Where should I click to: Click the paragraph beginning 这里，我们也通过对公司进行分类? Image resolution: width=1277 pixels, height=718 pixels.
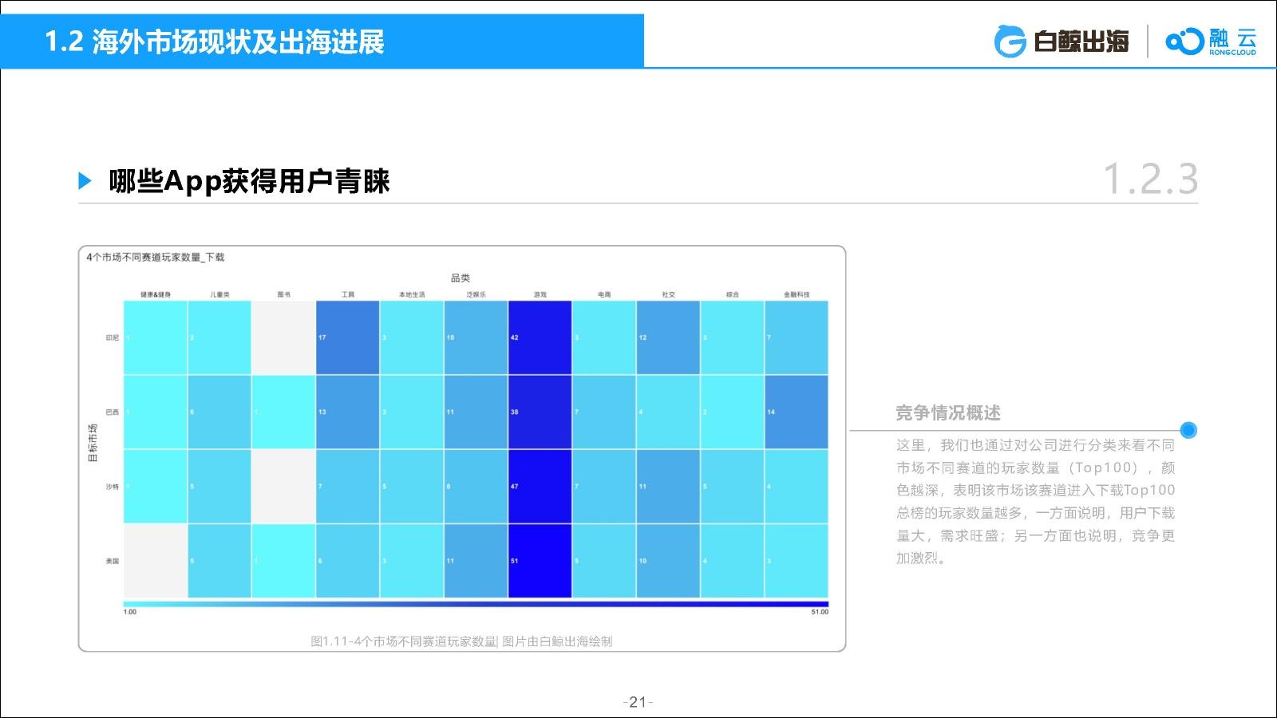tap(1035, 502)
